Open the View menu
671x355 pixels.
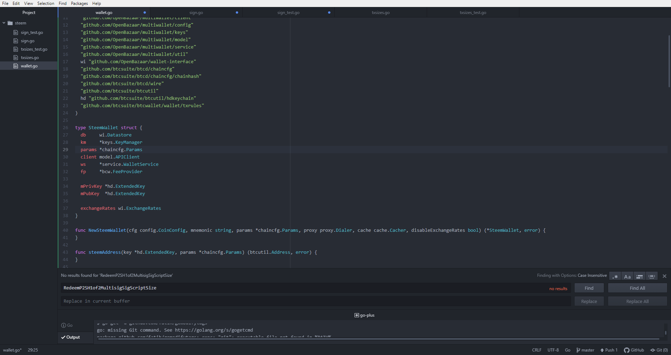[x=28, y=3]
